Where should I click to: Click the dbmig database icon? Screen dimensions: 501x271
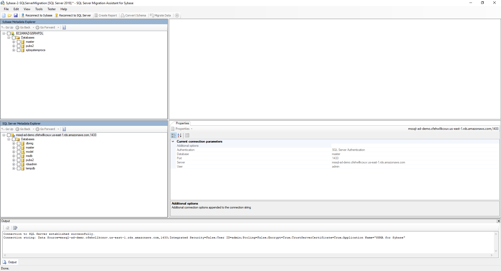pos(23,143)
